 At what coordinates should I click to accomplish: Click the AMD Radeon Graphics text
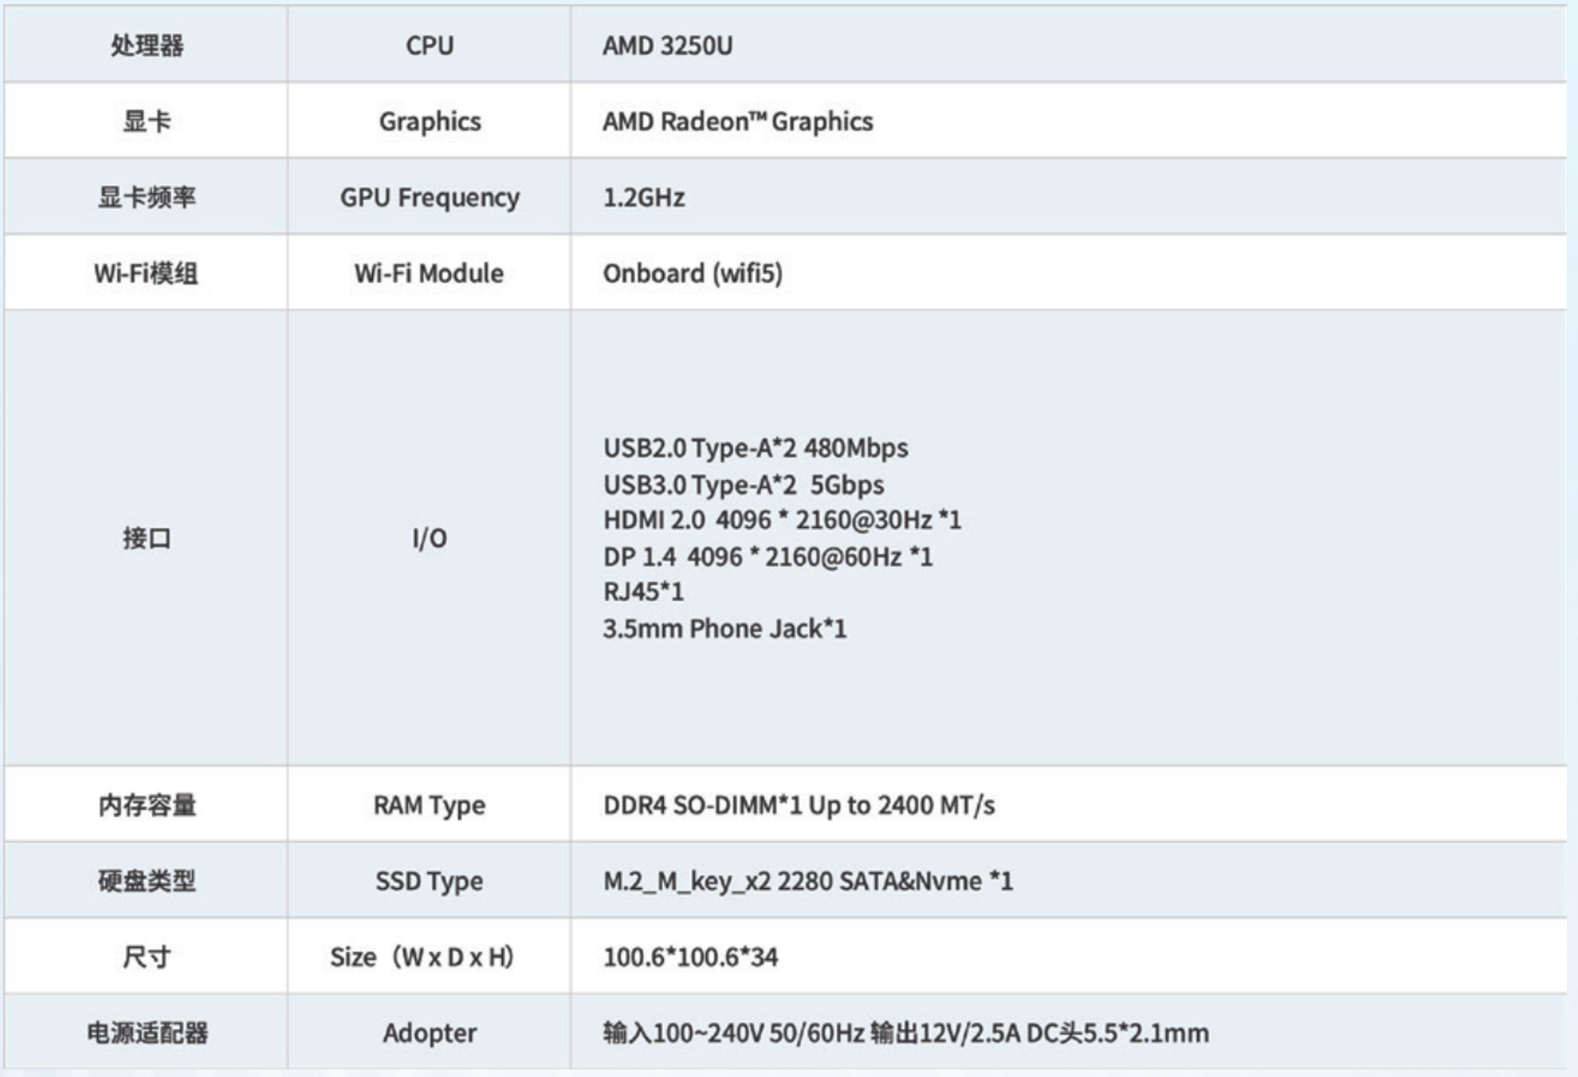pyautogui.click(x=738, y=122)
